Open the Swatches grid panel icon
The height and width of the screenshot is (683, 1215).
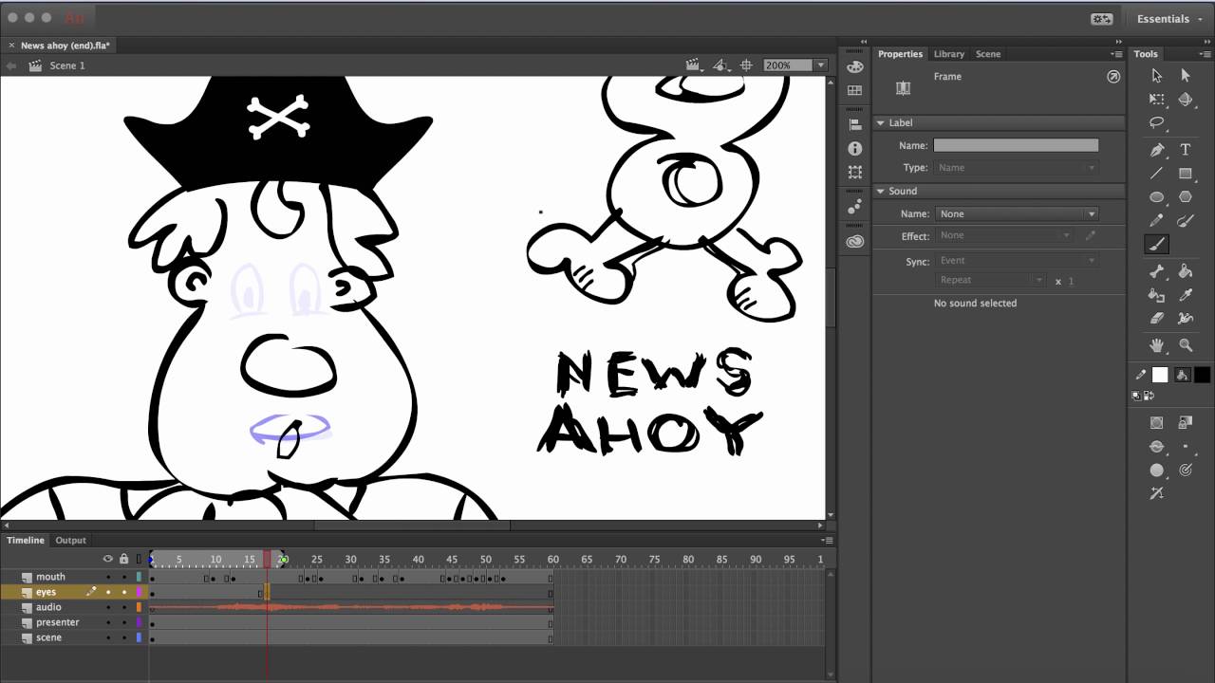coord(855,91)
